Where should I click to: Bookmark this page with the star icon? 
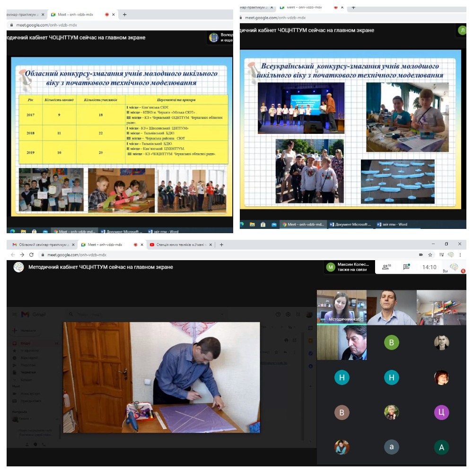click(x=430, y=254)
